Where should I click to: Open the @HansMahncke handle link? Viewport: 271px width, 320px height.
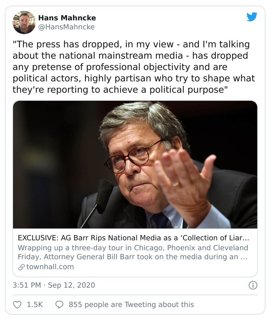[x=66, y=27]
